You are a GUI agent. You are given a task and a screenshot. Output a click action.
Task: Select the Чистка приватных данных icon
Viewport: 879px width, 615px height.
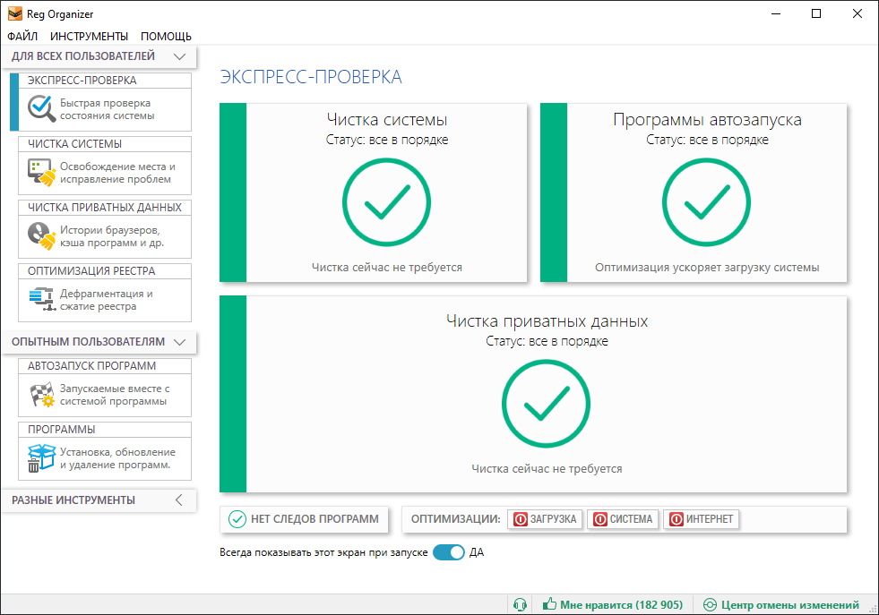point(41,235)
